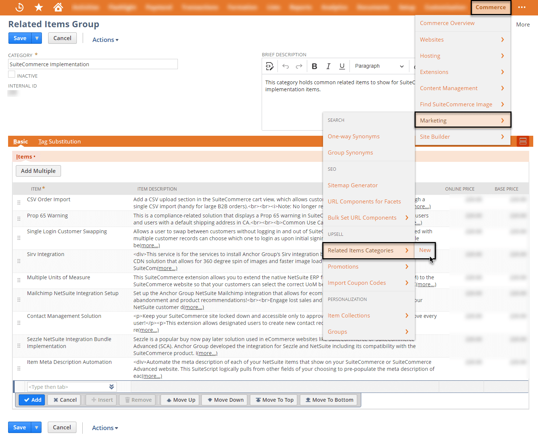Viewport: 538px width, 440px height.
Task: Open the Marketing submenu
Action: 463,120
